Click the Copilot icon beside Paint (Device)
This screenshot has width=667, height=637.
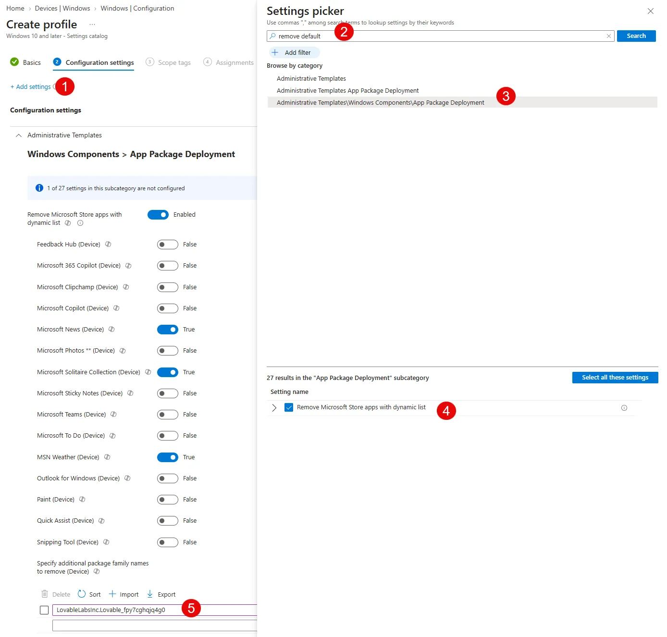coord(82,500)
